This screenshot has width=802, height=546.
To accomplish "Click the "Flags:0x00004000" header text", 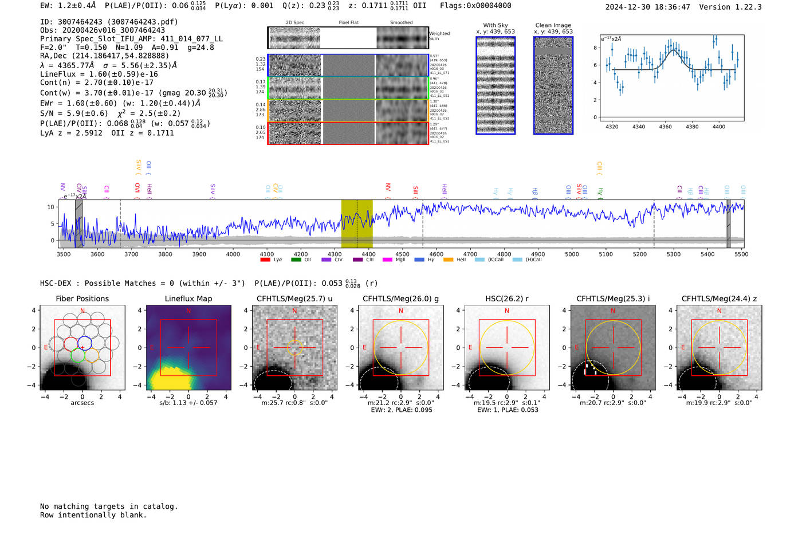I will click(475, 6).
